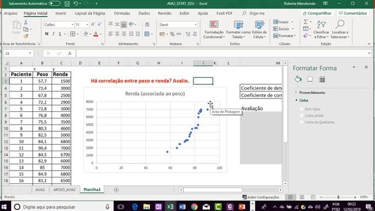Click the Merge and Center icon
This screenshot has width=375, height=211.
click(x=147, y=34)
